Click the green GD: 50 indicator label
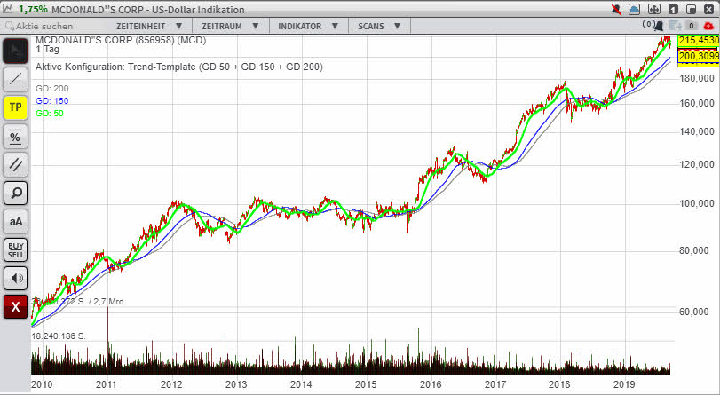The width and height of the screenshot is (720, 395). (50, 114)
